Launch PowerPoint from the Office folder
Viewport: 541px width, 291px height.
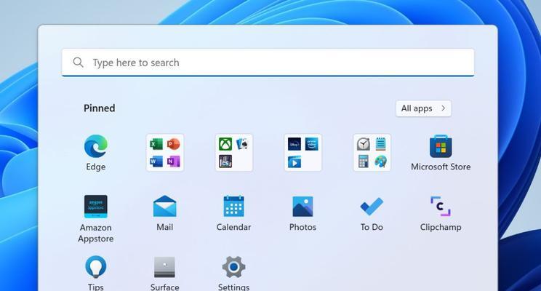[x=174, y=144]
